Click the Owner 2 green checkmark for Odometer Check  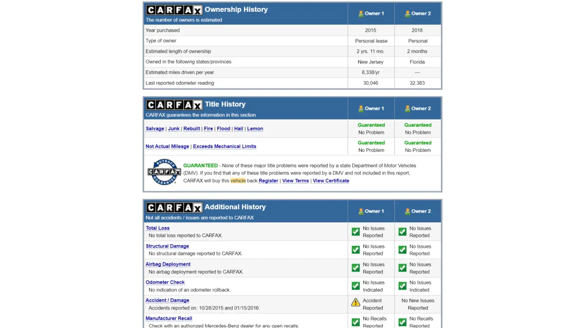[x=402, y=286]
